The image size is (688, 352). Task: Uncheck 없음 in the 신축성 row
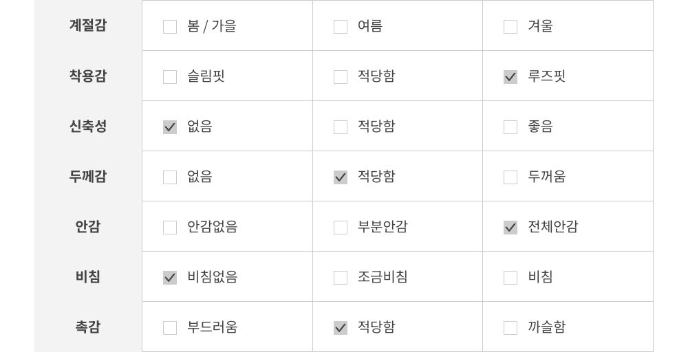coord(170,127)
